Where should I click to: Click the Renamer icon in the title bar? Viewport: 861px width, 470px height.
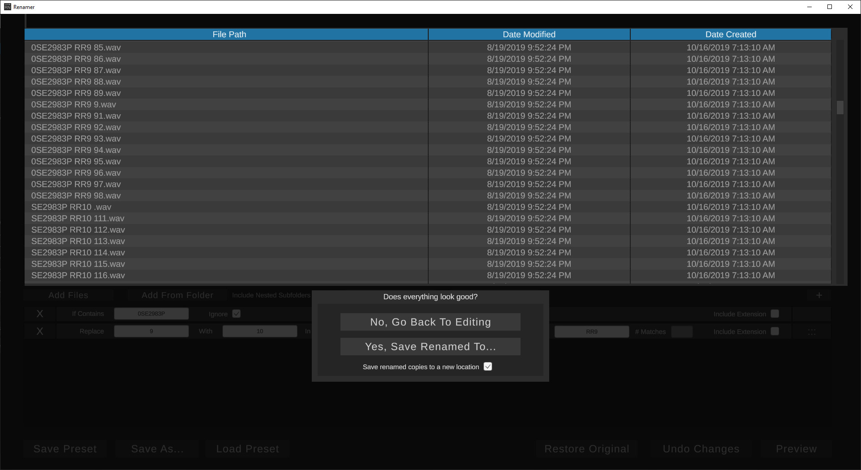7,7
